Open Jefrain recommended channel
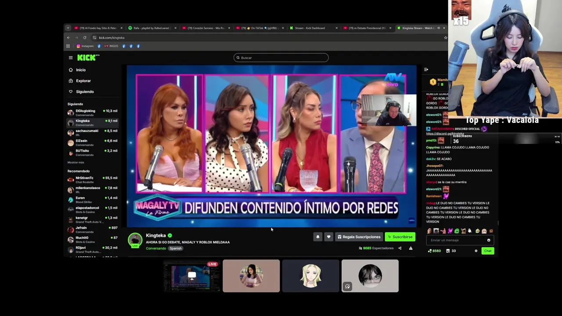The height and width of the screenshot is (316, 562). [x=92, y=230]
